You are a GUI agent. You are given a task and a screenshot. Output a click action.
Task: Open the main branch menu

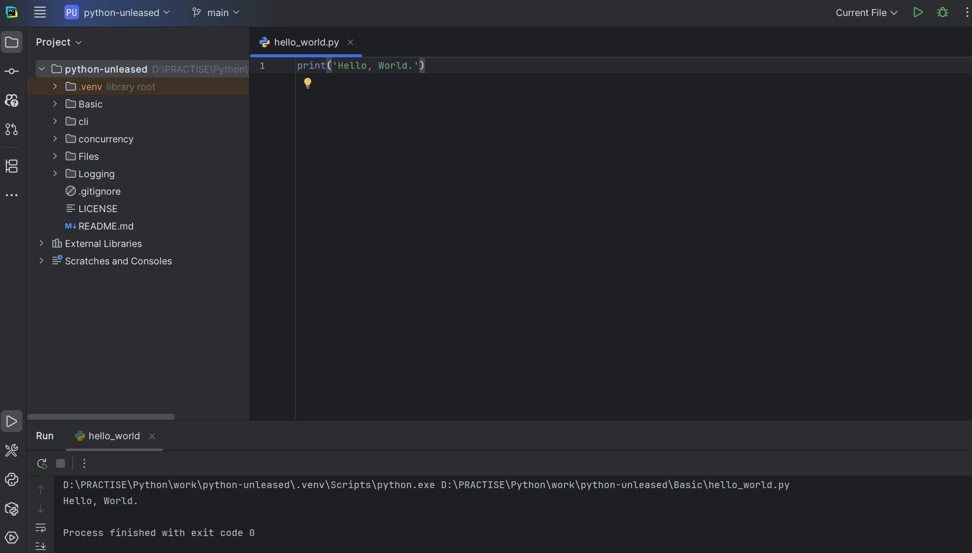[x=215, y=12]
